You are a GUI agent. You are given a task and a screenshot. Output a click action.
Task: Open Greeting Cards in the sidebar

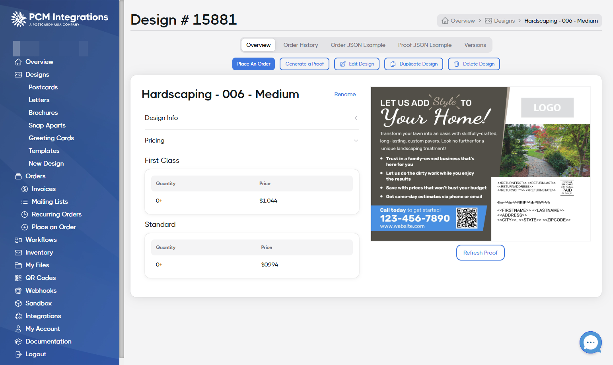[51, 138]
